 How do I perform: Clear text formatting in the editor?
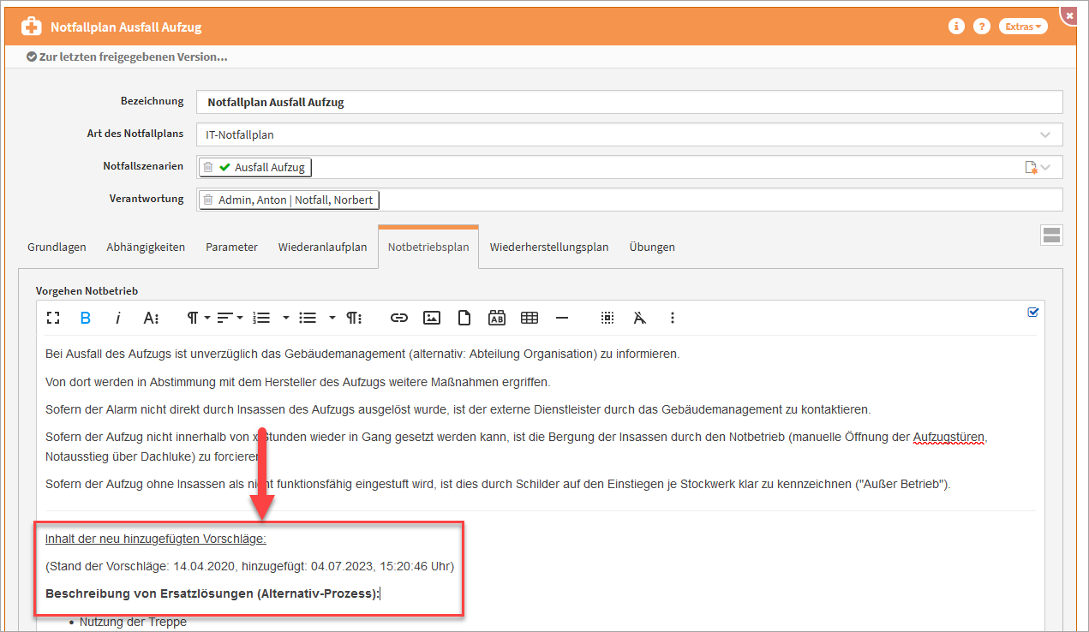639,318
